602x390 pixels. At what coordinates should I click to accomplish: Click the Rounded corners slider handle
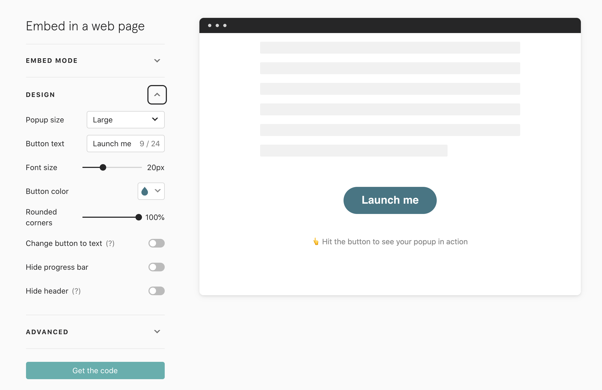tap(139, 217)
